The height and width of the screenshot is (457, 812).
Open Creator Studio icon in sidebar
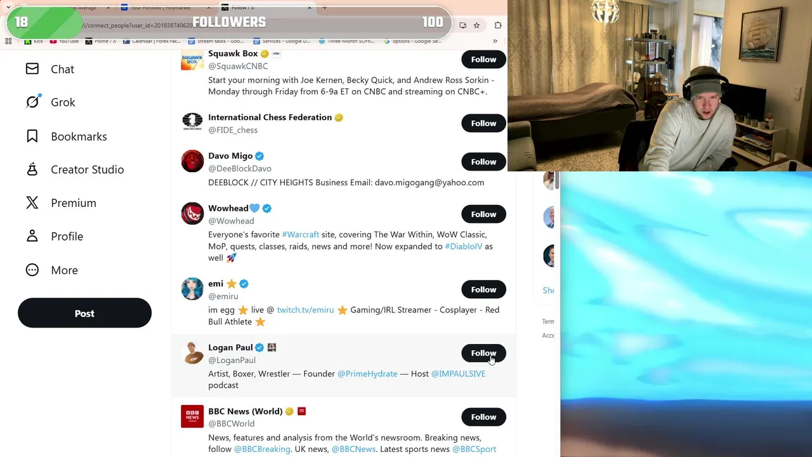pos(32,169)
